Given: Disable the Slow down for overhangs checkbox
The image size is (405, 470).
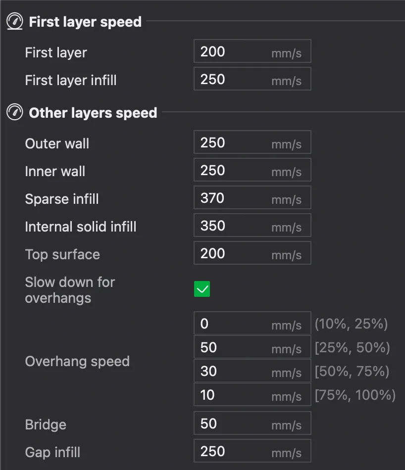Looking at the screenshot, I should (x=202, y=289).
